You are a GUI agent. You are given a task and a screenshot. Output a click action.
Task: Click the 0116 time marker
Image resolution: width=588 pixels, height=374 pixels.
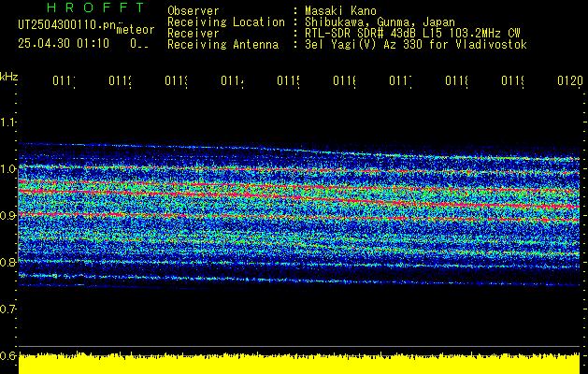tap(345, 80)
